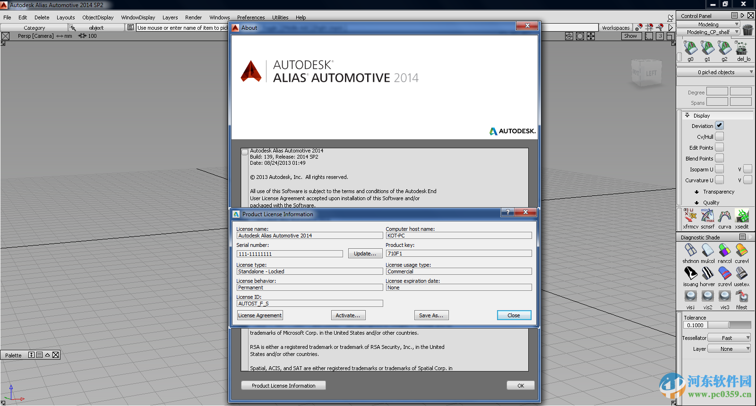
Task: Select the g1 shelf tool
Action: click(x=707, y=48)
